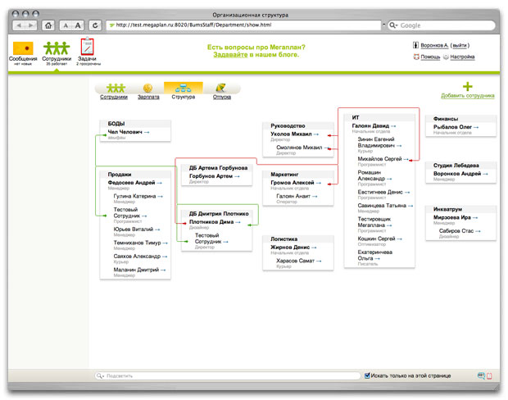
Task: Click the БОДЫ department header
Action: pos(116,124)
